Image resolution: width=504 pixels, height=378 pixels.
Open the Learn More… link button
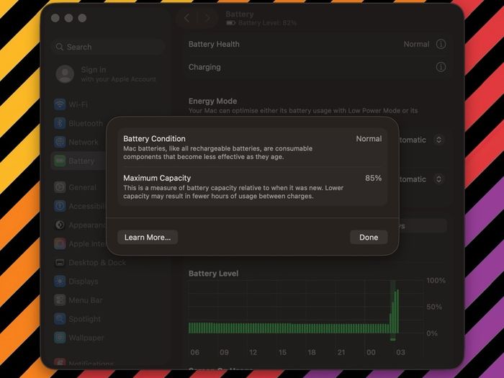(x=148, y=237)
